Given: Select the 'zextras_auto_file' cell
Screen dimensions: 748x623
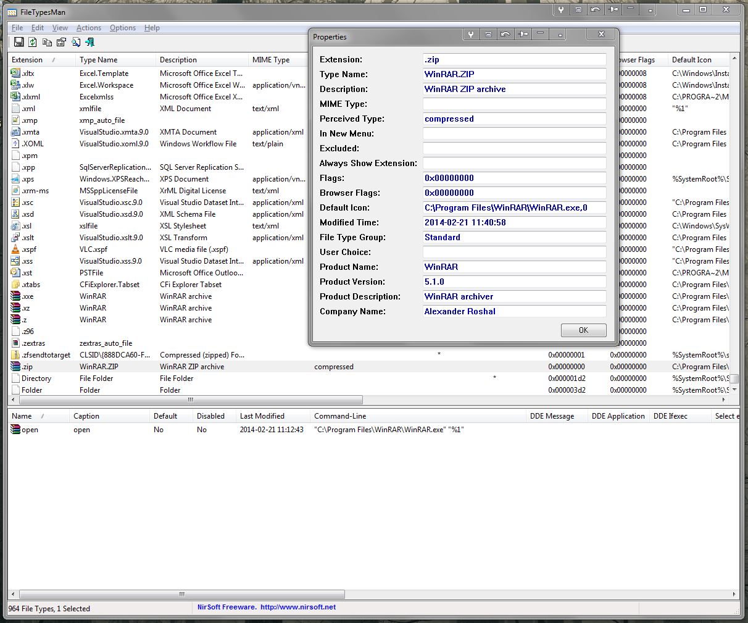Looking at the screenshot, I should point(106,343).
